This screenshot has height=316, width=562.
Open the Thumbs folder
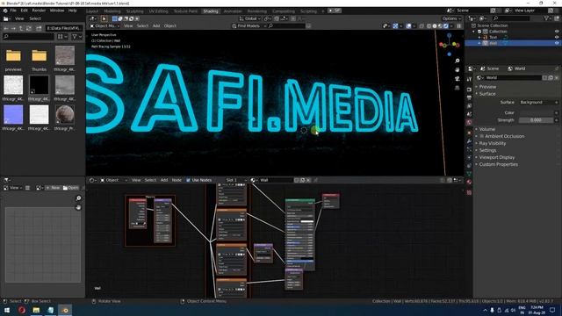[39, 59]
